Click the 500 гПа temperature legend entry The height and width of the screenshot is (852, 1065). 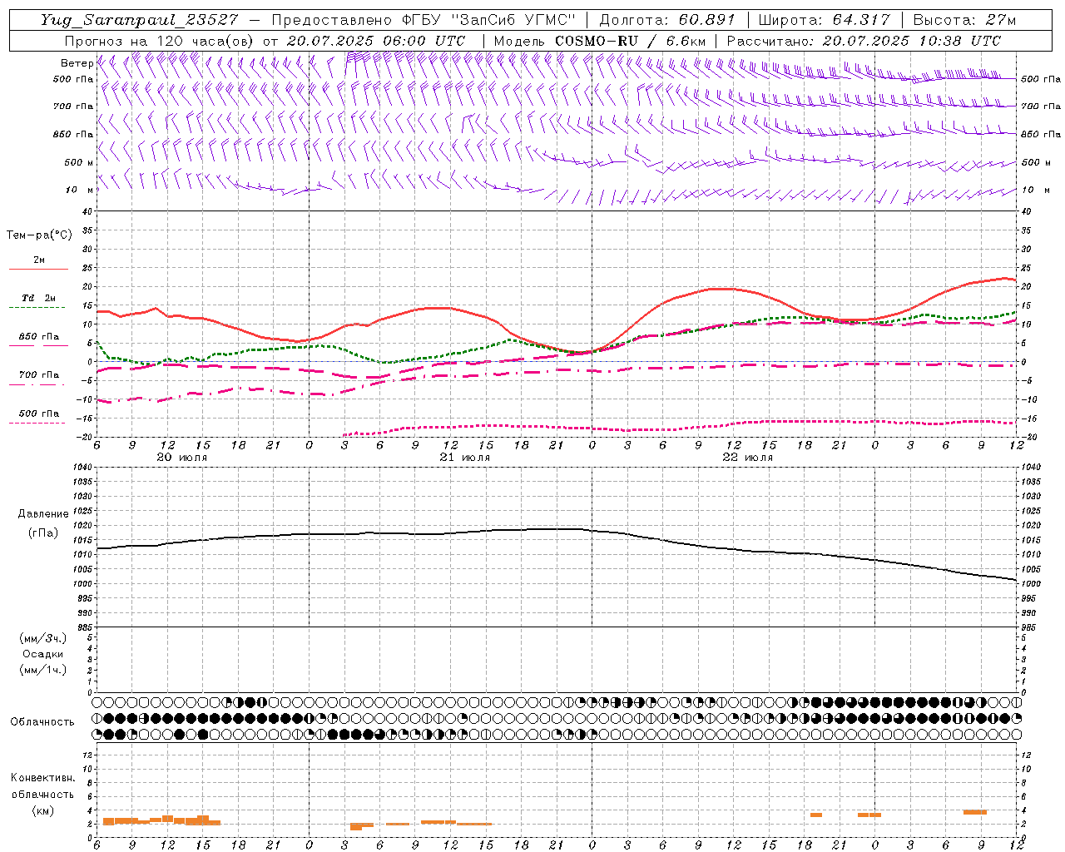click(38, 414)
